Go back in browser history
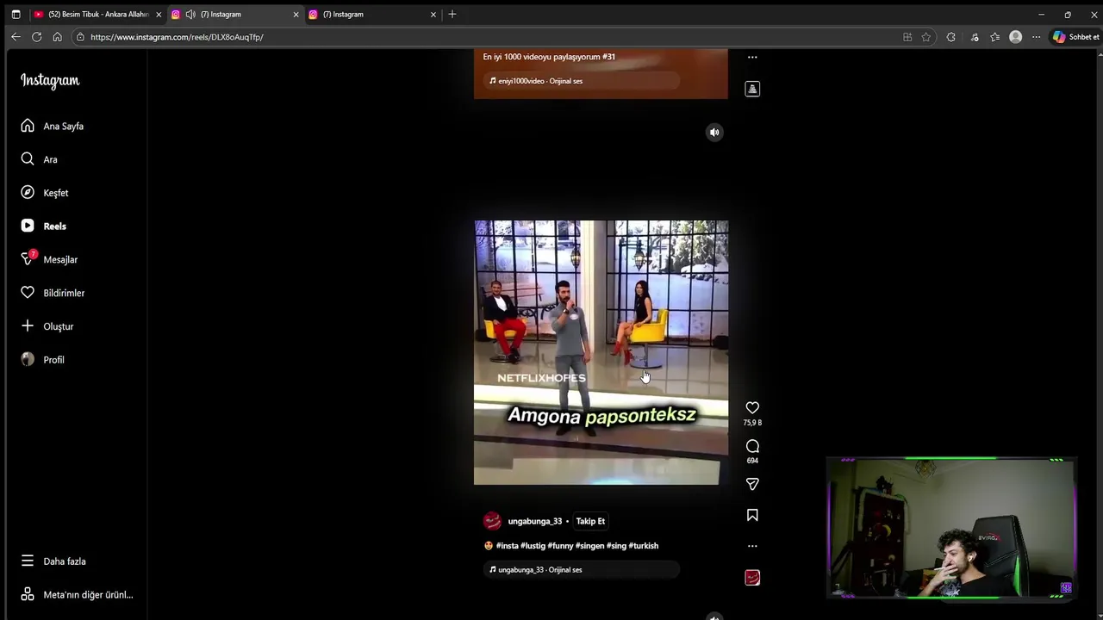This screenshot has width=1103, height=620. pos(16,37)
